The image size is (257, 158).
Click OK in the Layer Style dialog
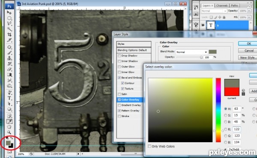(x=248, y=44)
